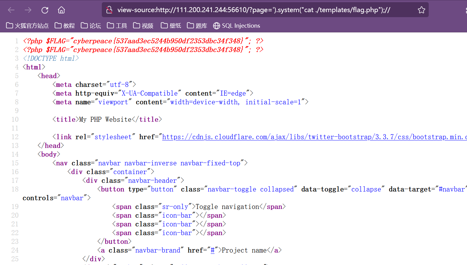This screenshot has height=265, width=467.
Task: Show the insecure connection site info
Action: pos(109,10)
